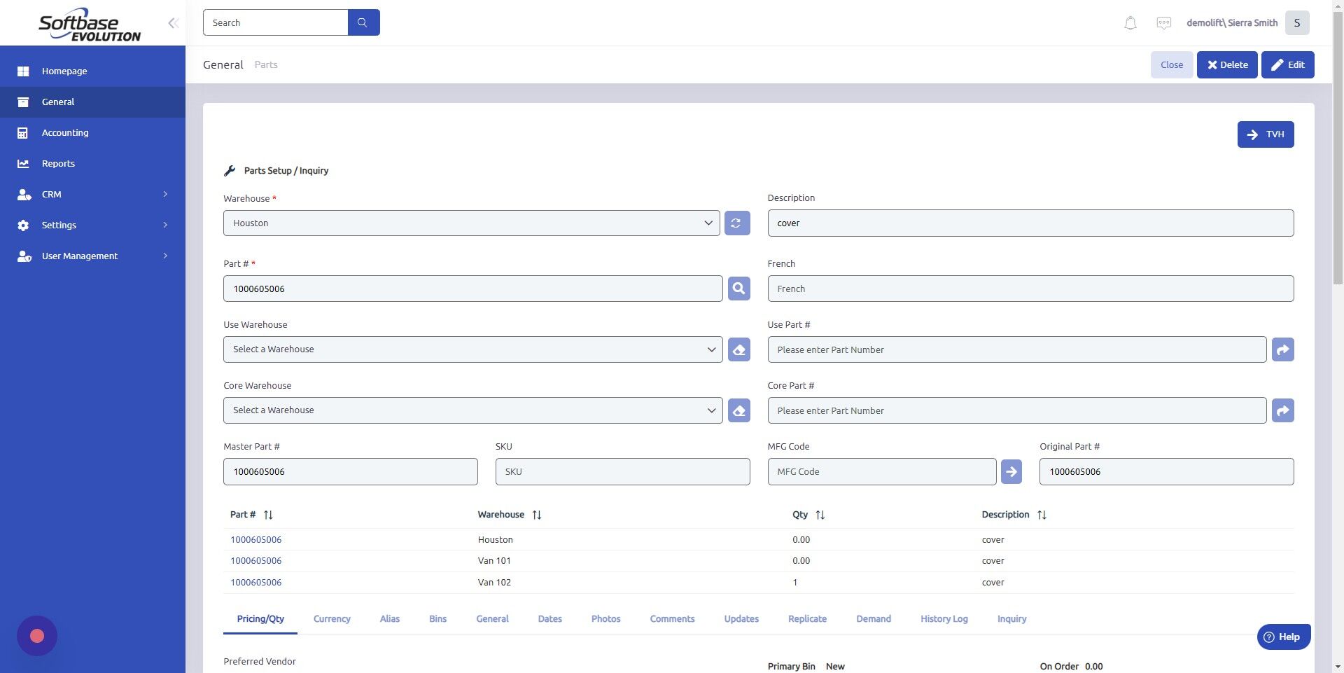Open the notification bell
Screen dimensions: 1344x673
(1129, 22)
